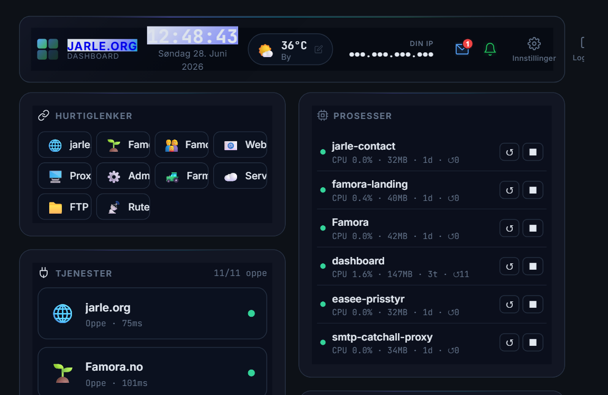Open the FTP folder quick link

[65, 207]
